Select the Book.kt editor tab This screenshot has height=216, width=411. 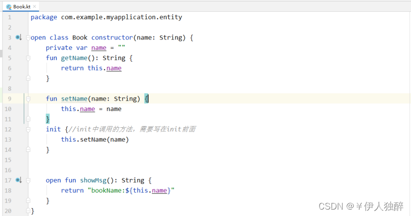(21, 6)
